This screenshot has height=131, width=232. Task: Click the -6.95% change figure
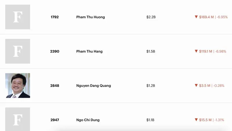(222, 17)
